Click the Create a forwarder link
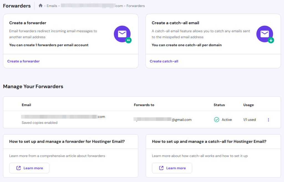This screenshot has height=182, width=284. [23, 61]
